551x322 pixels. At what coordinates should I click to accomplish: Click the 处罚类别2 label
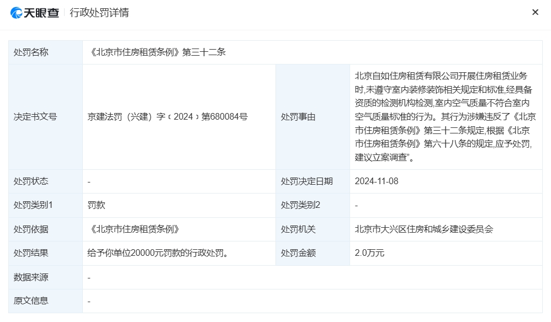coord(300,205)
